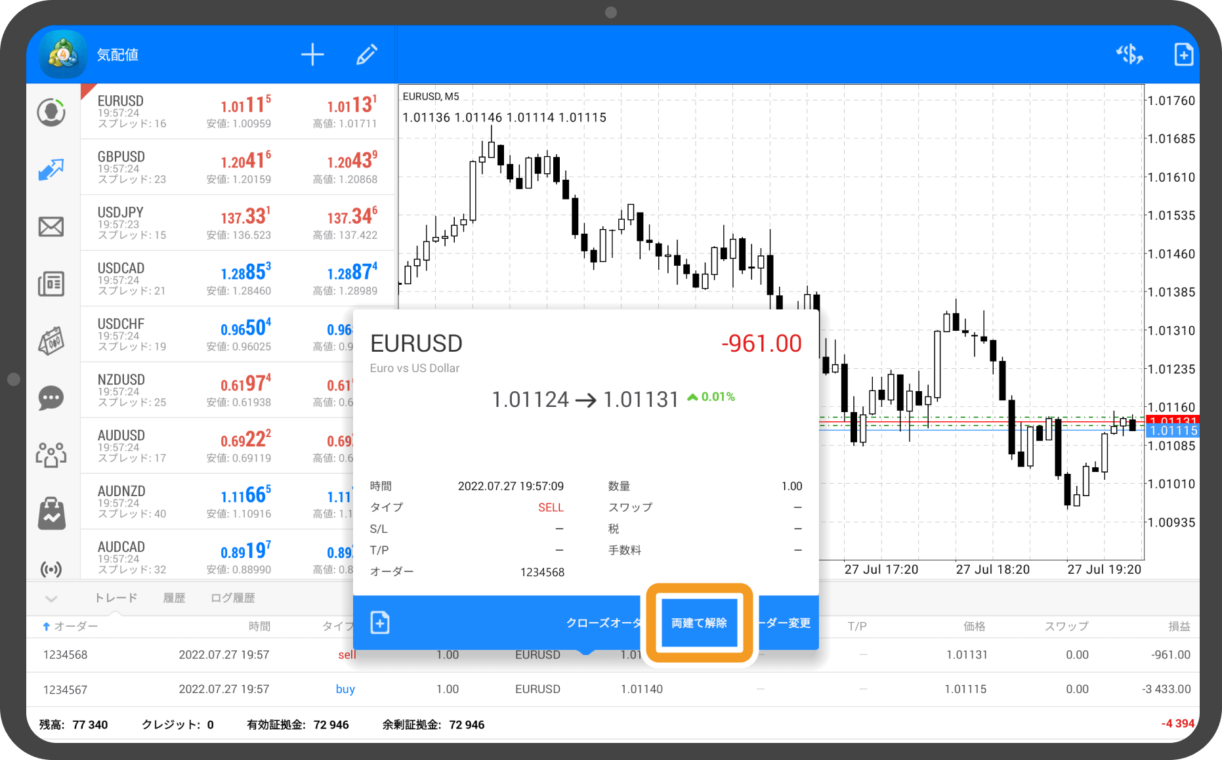Viewport: 1222px width, 760px height.
Task: Open the mailbox envelope icon
Action: (51, 227)
